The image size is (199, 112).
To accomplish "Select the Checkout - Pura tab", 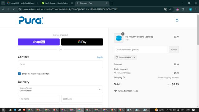I will pyautogui.click(x=92, y=3).
